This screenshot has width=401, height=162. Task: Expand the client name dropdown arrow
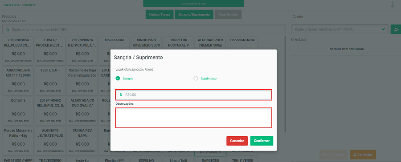coord(383,29)
